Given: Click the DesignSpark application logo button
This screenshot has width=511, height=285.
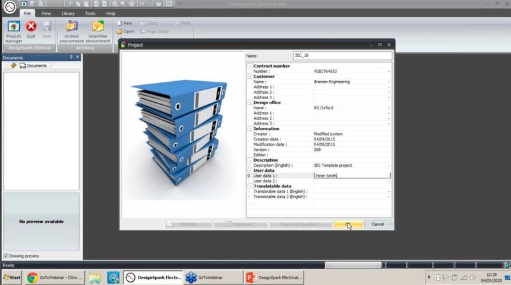Looking at the screenshot, I should click(x=7, y=8).
